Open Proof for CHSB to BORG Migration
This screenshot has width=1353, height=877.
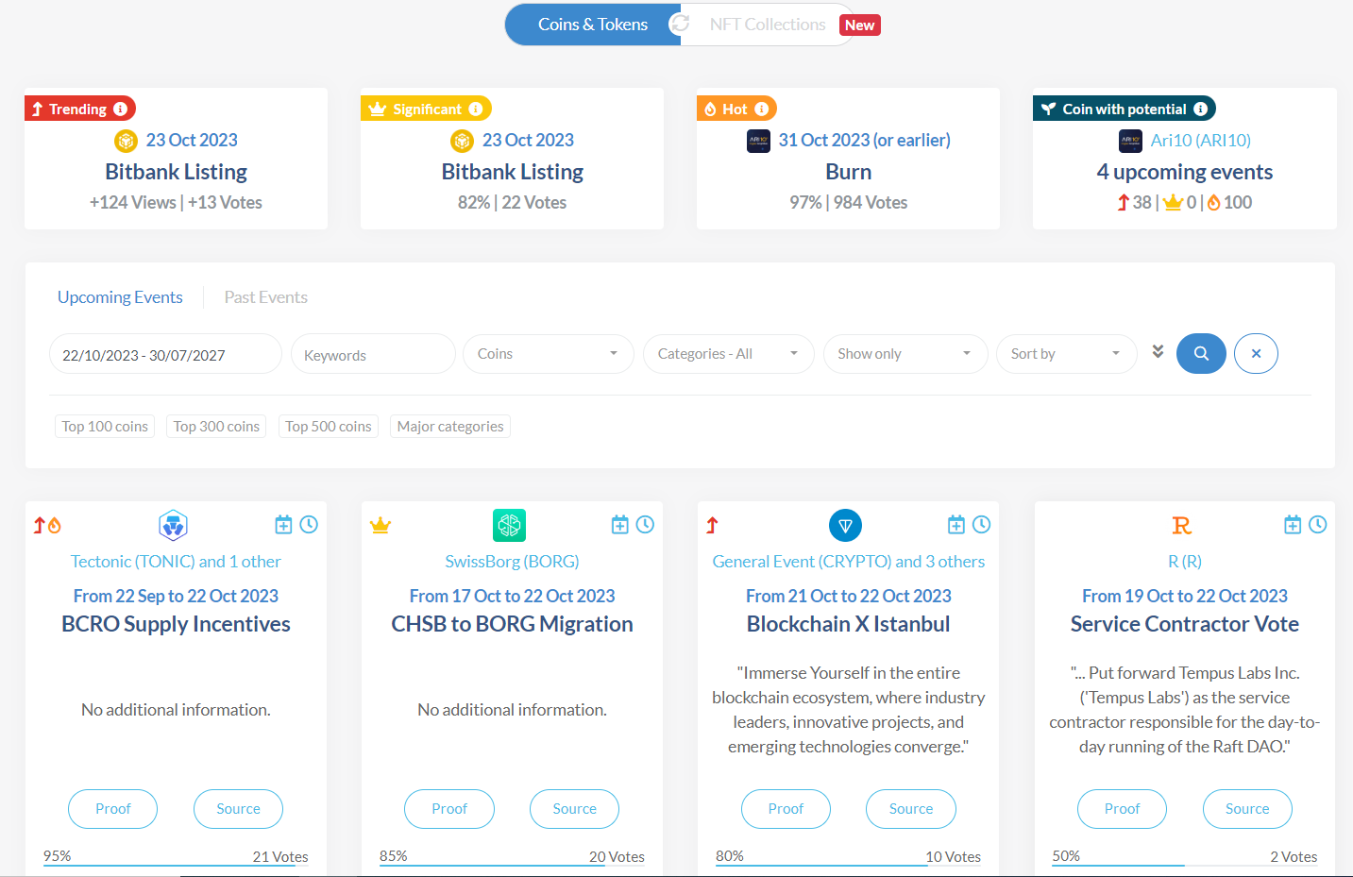tap(449, 809)
